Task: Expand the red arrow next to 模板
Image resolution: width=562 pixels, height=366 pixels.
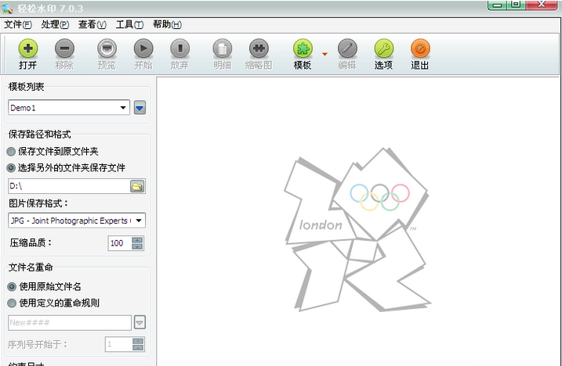Action: click(325, 54)
